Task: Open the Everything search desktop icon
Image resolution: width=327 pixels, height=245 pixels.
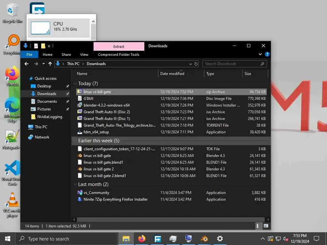Action: 12,44
